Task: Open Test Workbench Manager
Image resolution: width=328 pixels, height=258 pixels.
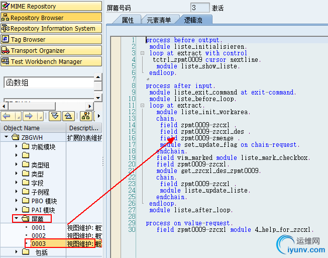Action: pyautogui.click(x=51, y=61)
